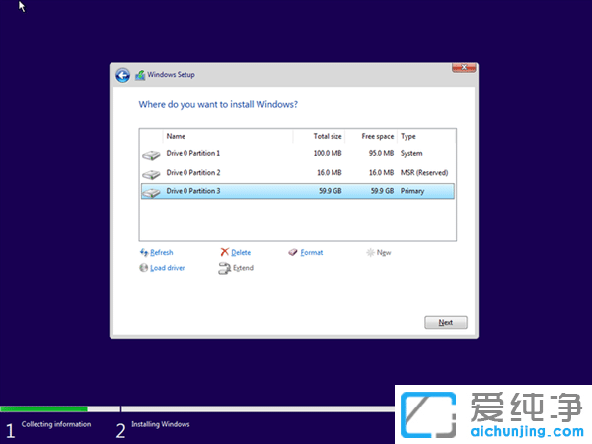Click the blue back arrow button

pyautogui.click(x=122, y=75)
